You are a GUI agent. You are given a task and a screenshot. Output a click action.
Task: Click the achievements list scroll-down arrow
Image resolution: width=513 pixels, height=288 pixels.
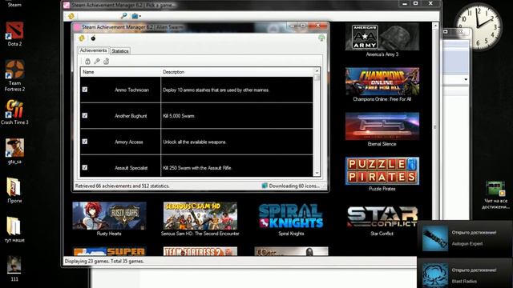tap(317, 173)
